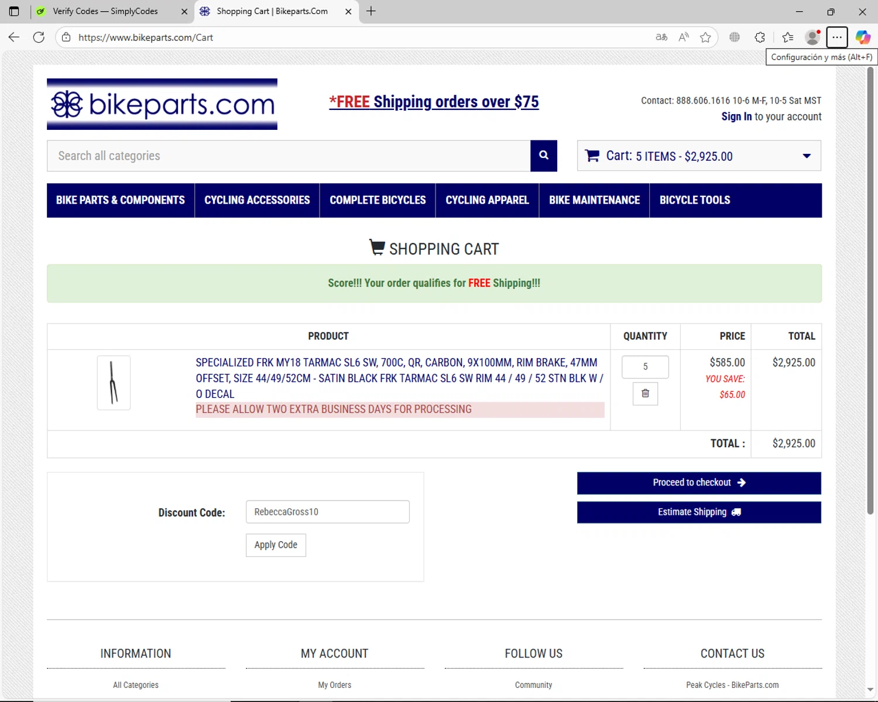
Task: Close the Verify Codes SimplyCodes tab
Action: pyautogui.click(x=184, y=11)
